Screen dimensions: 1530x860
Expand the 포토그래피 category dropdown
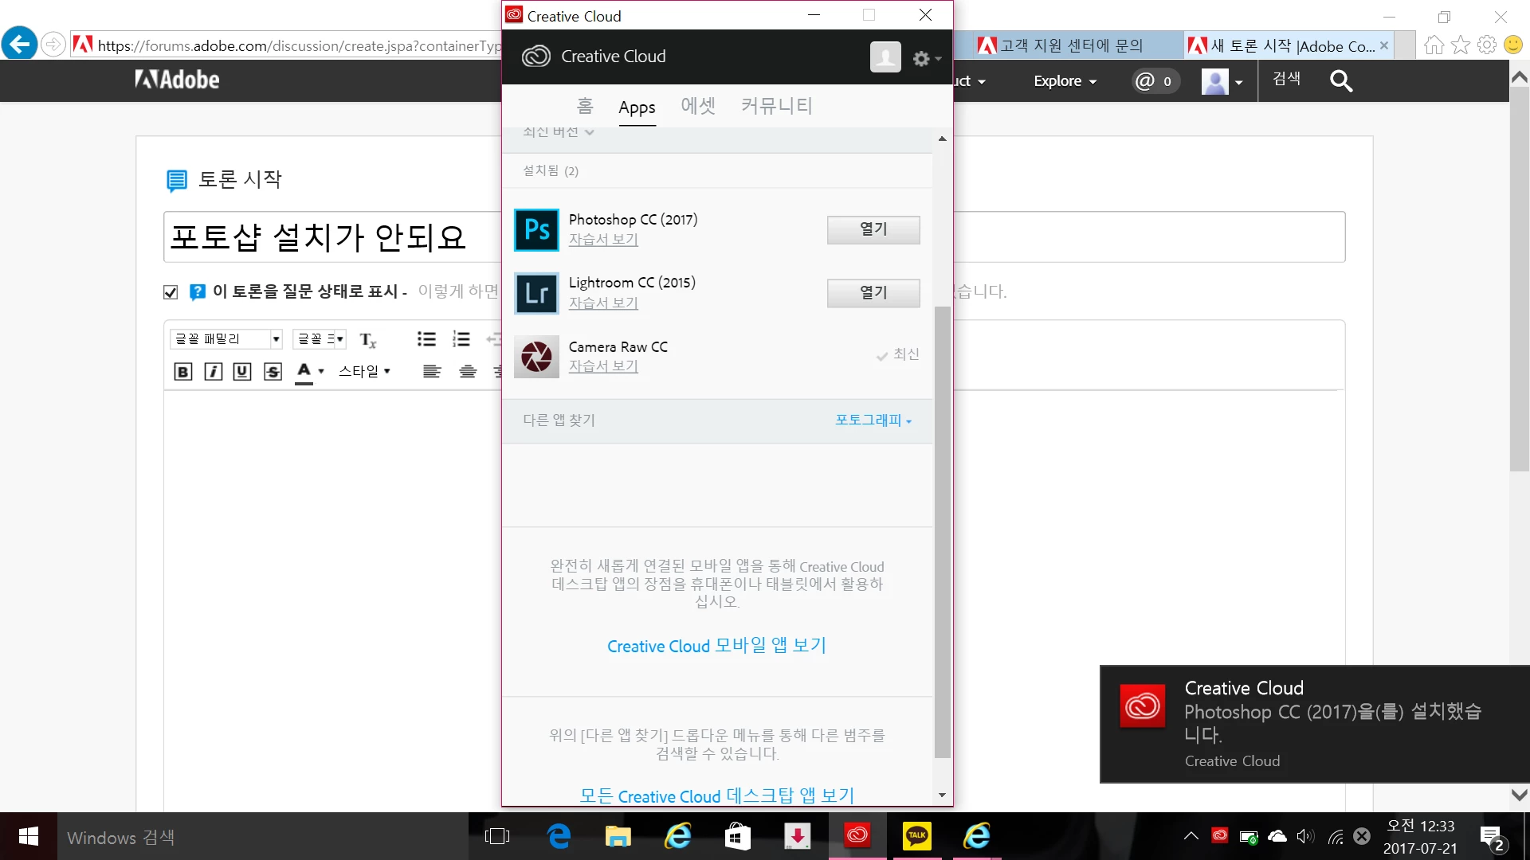point(873,420)
